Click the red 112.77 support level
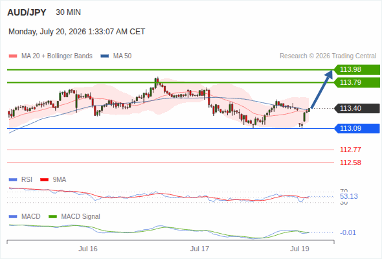The image size is (382, 259). tap(350, 150)
